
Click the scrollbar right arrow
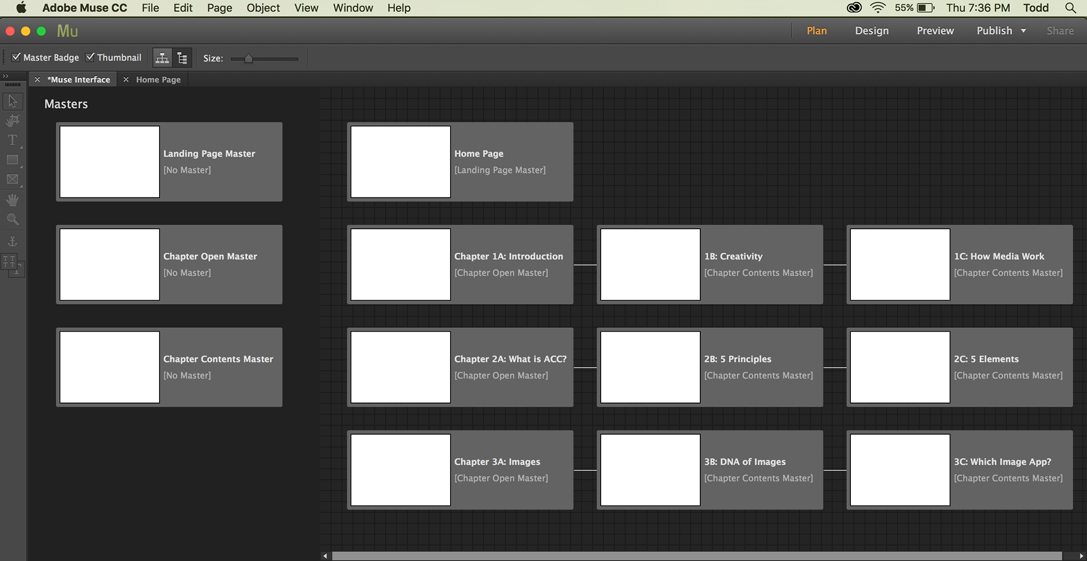(1081, 556)
